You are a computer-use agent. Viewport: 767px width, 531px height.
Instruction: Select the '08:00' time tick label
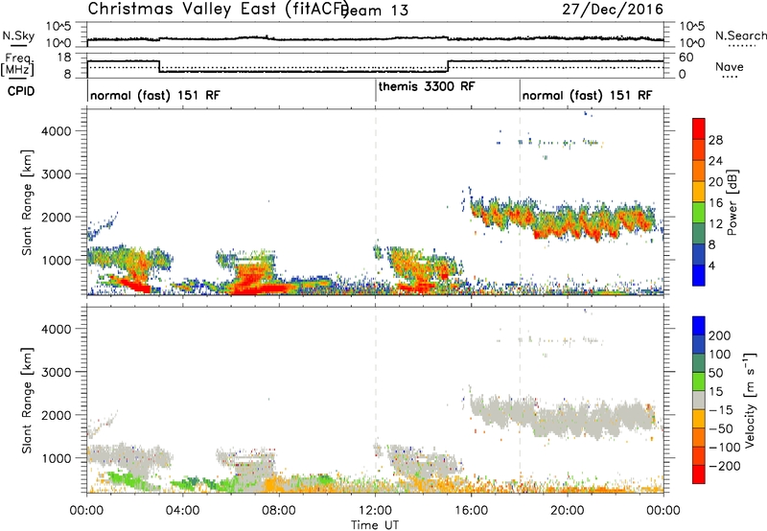point(279,511)
